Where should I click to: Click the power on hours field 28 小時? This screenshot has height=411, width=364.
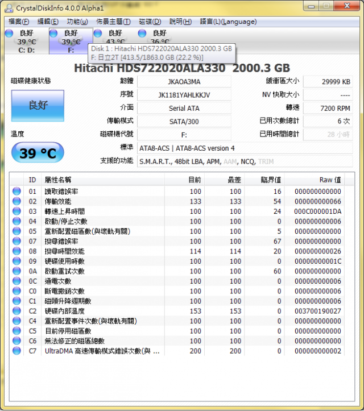(x=328, y=135)
